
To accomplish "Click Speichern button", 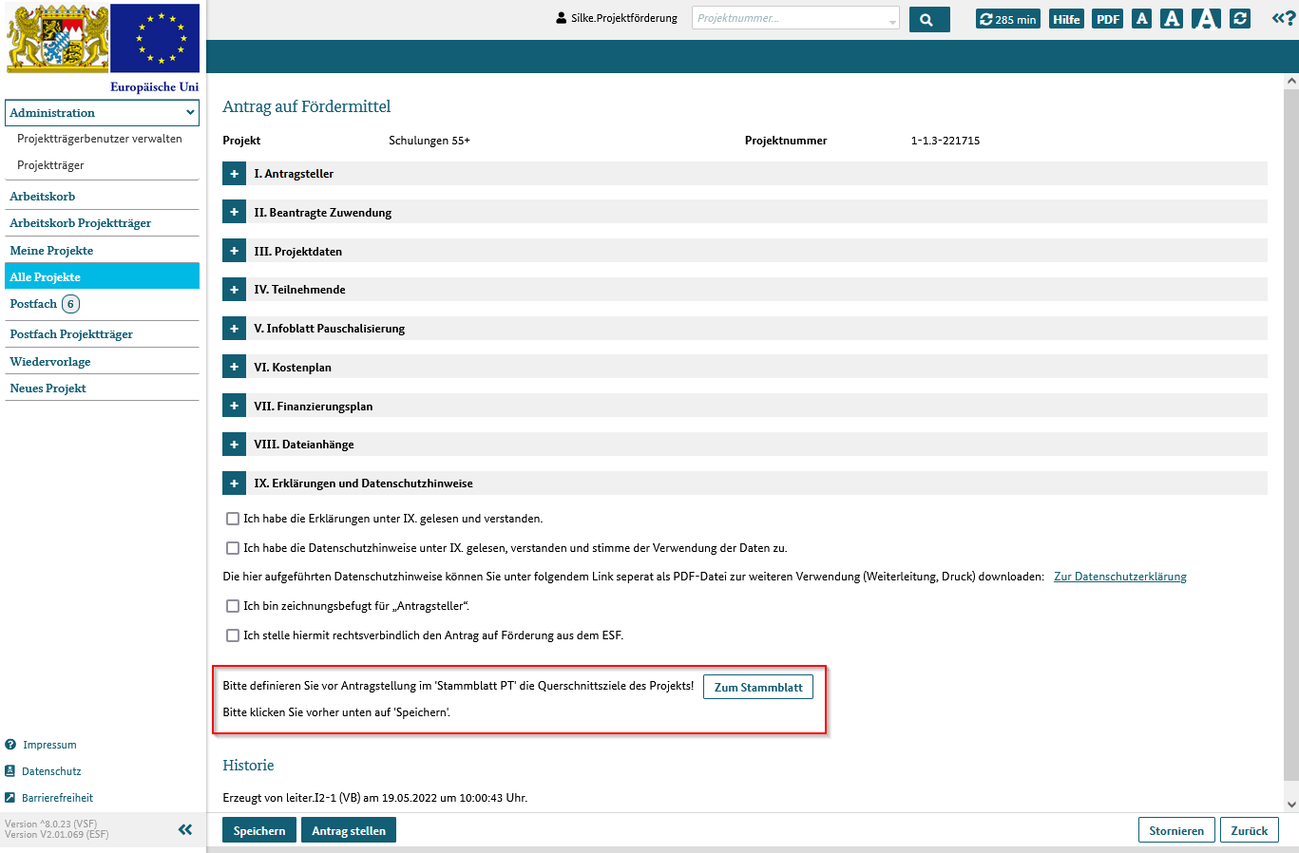I will tap(259, 830).
